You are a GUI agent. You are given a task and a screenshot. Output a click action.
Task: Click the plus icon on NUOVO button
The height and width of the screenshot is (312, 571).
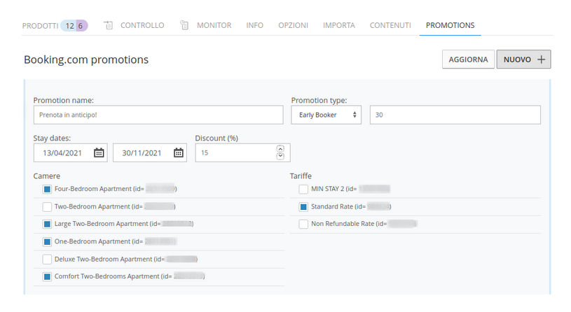542,59
